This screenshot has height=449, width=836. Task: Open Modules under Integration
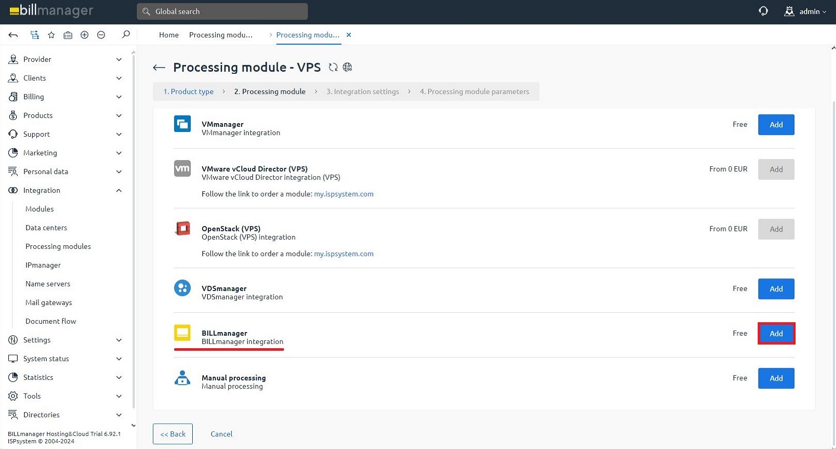tap(39, 209)
